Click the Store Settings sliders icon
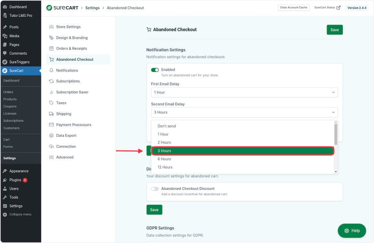Screen dimensions: 374x243 [x=51, y=27]
